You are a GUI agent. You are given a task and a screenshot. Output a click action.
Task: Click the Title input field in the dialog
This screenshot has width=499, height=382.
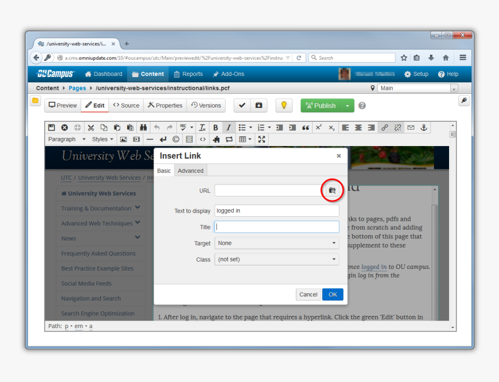click(277, 227)
